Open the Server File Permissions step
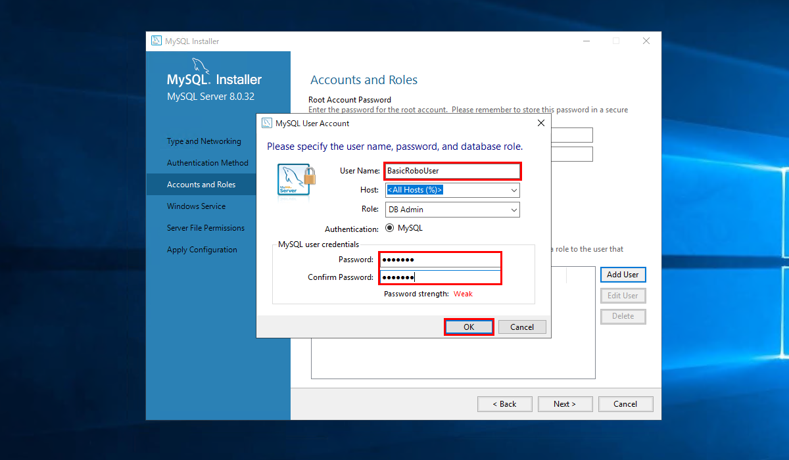Image resolution: width=789 pixels, height=460 pixels. [x=206, y=228]
